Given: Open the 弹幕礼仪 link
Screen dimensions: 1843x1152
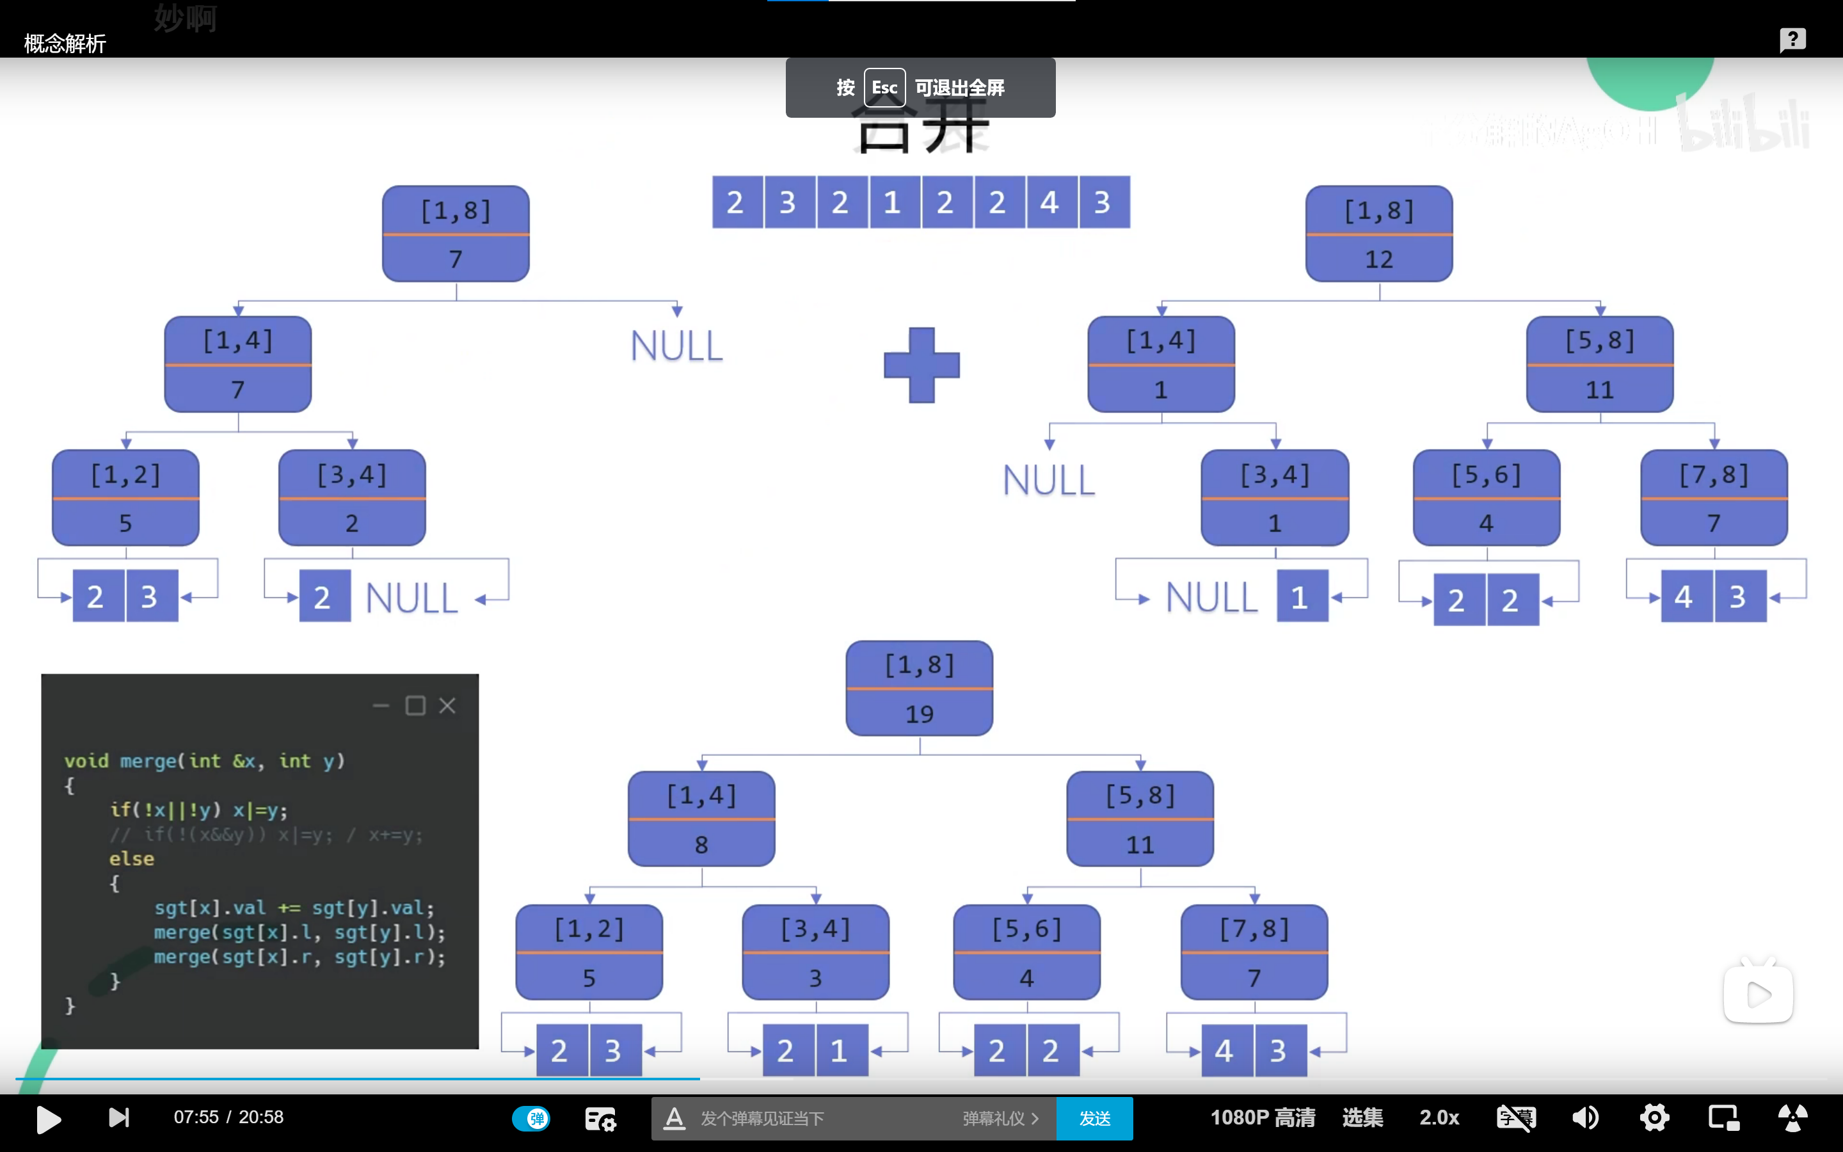Looking at the screenshot, I should [1001, 1119].
